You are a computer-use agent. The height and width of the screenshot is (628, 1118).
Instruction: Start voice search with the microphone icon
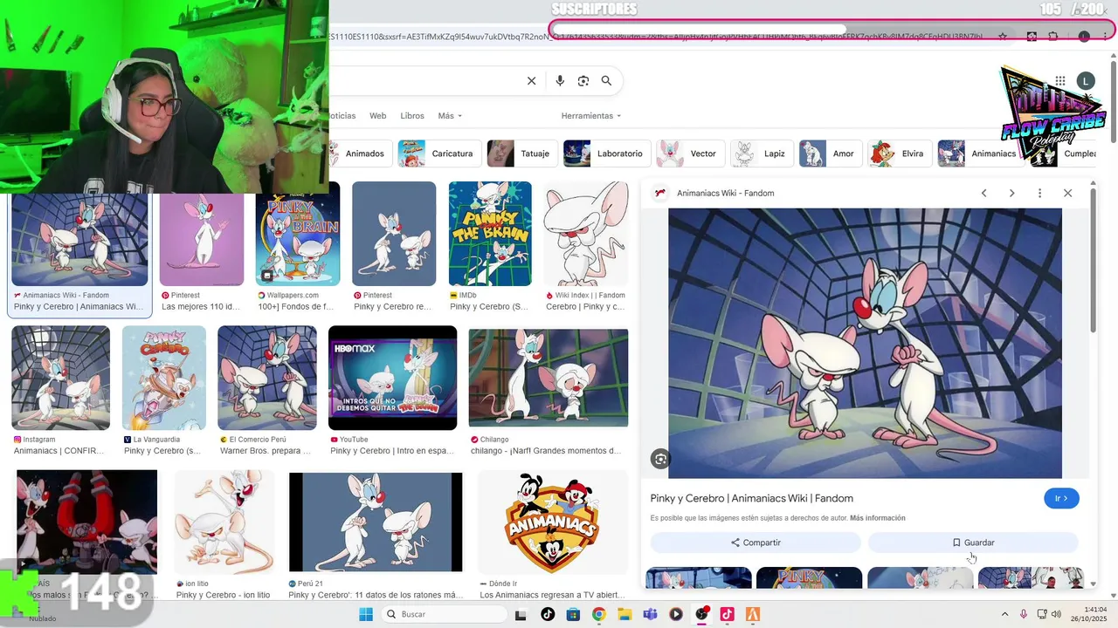coord(560,81)
